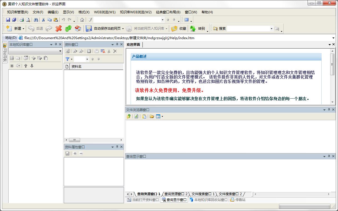Screen dimensions: 338x211
Task: Click the red X delete icon on navigation toolbar
Action: (59, 28)
